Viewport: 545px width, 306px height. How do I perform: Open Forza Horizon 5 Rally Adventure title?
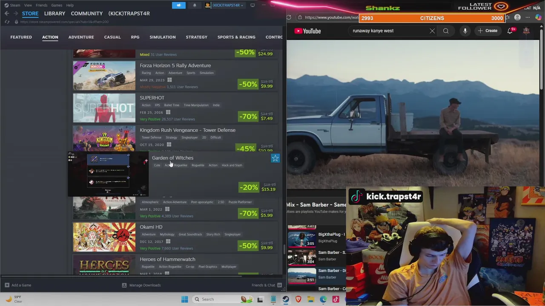(x=175, y=65)
